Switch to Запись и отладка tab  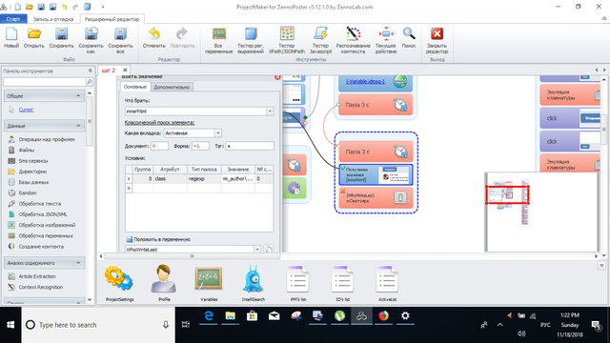coord(53,19)
